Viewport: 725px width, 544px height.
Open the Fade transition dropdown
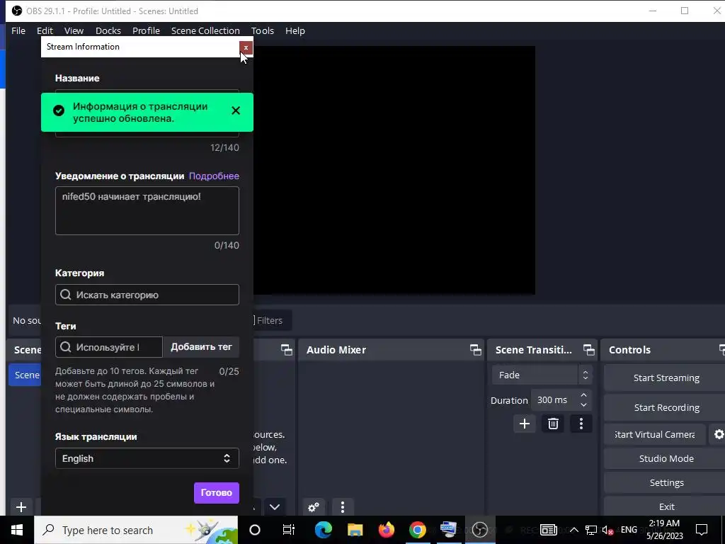pos(542,375)
